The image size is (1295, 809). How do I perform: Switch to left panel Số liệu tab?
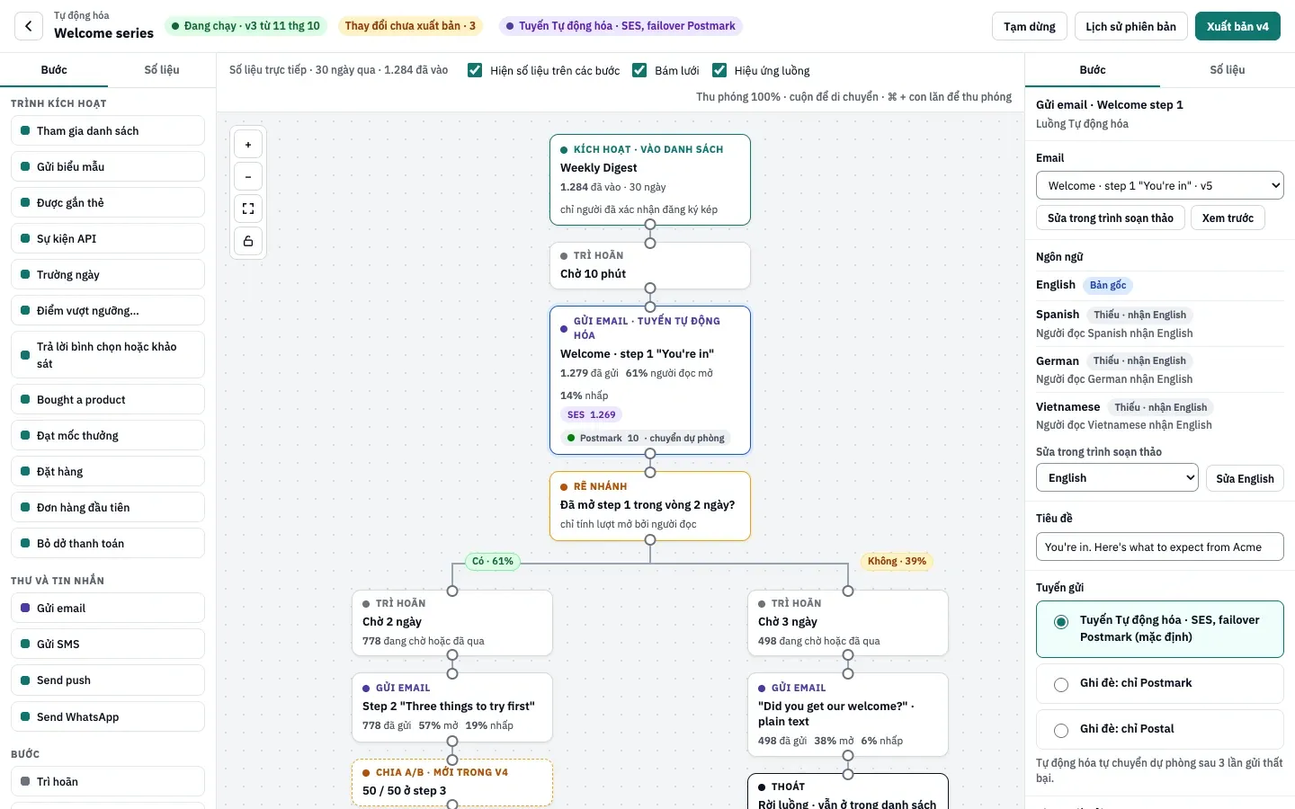(162, 69)
